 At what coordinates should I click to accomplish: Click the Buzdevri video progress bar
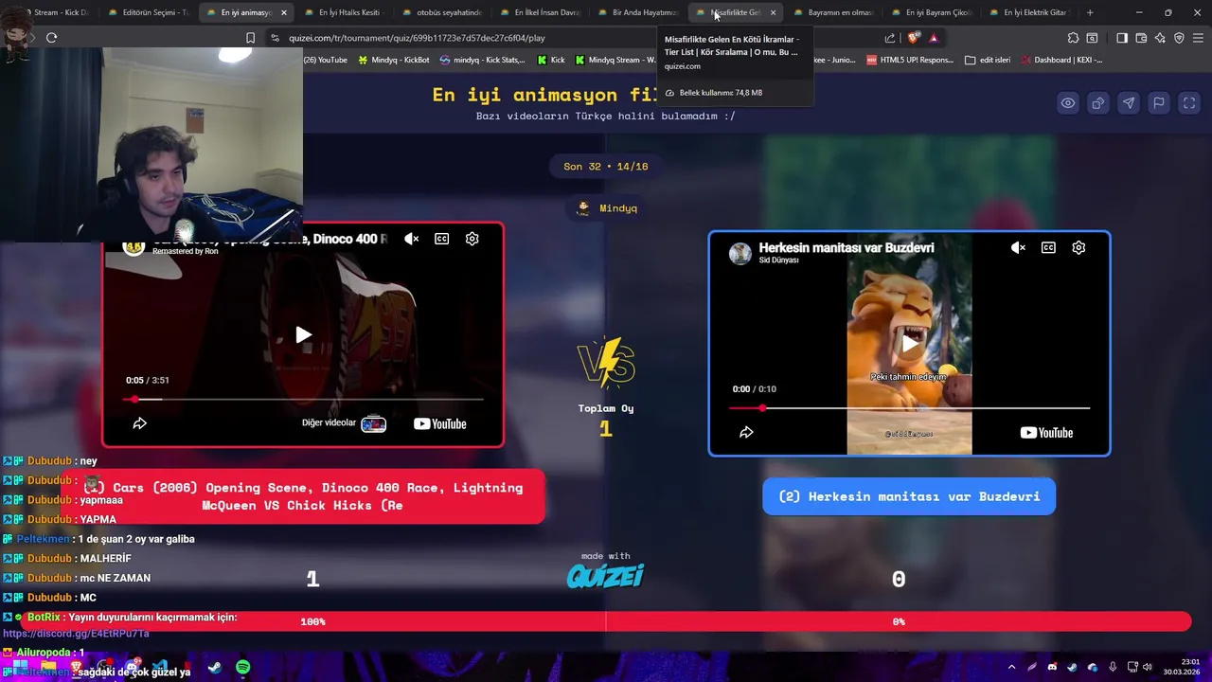point(909,408)
